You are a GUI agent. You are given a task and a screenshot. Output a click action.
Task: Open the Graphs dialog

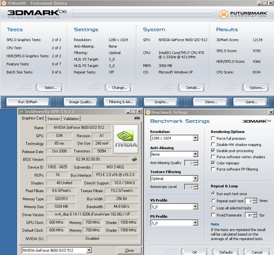[x=161, y=102]
